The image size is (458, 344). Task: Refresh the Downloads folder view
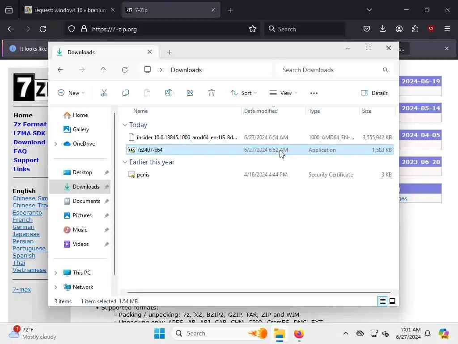(125, 70)
